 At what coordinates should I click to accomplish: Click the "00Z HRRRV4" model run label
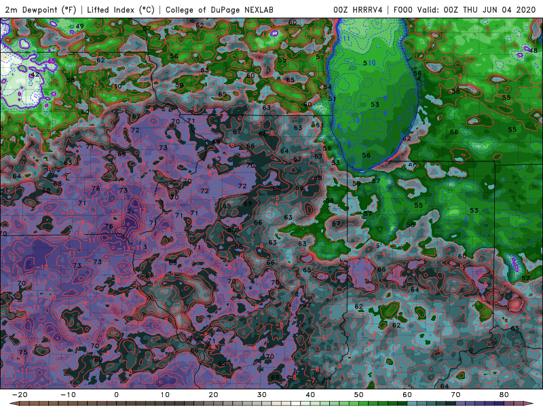(358, 9)
